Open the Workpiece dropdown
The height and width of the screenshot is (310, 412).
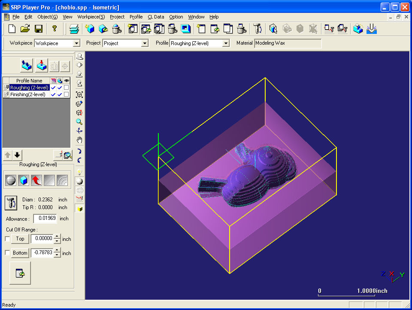[x=76, y=43]
